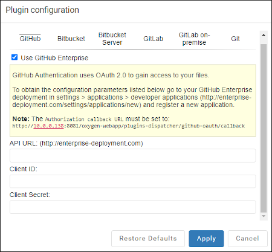Cancel the plugin configuration dialog
This screenshot has height=252, width=272.
(x=247, y=239)
